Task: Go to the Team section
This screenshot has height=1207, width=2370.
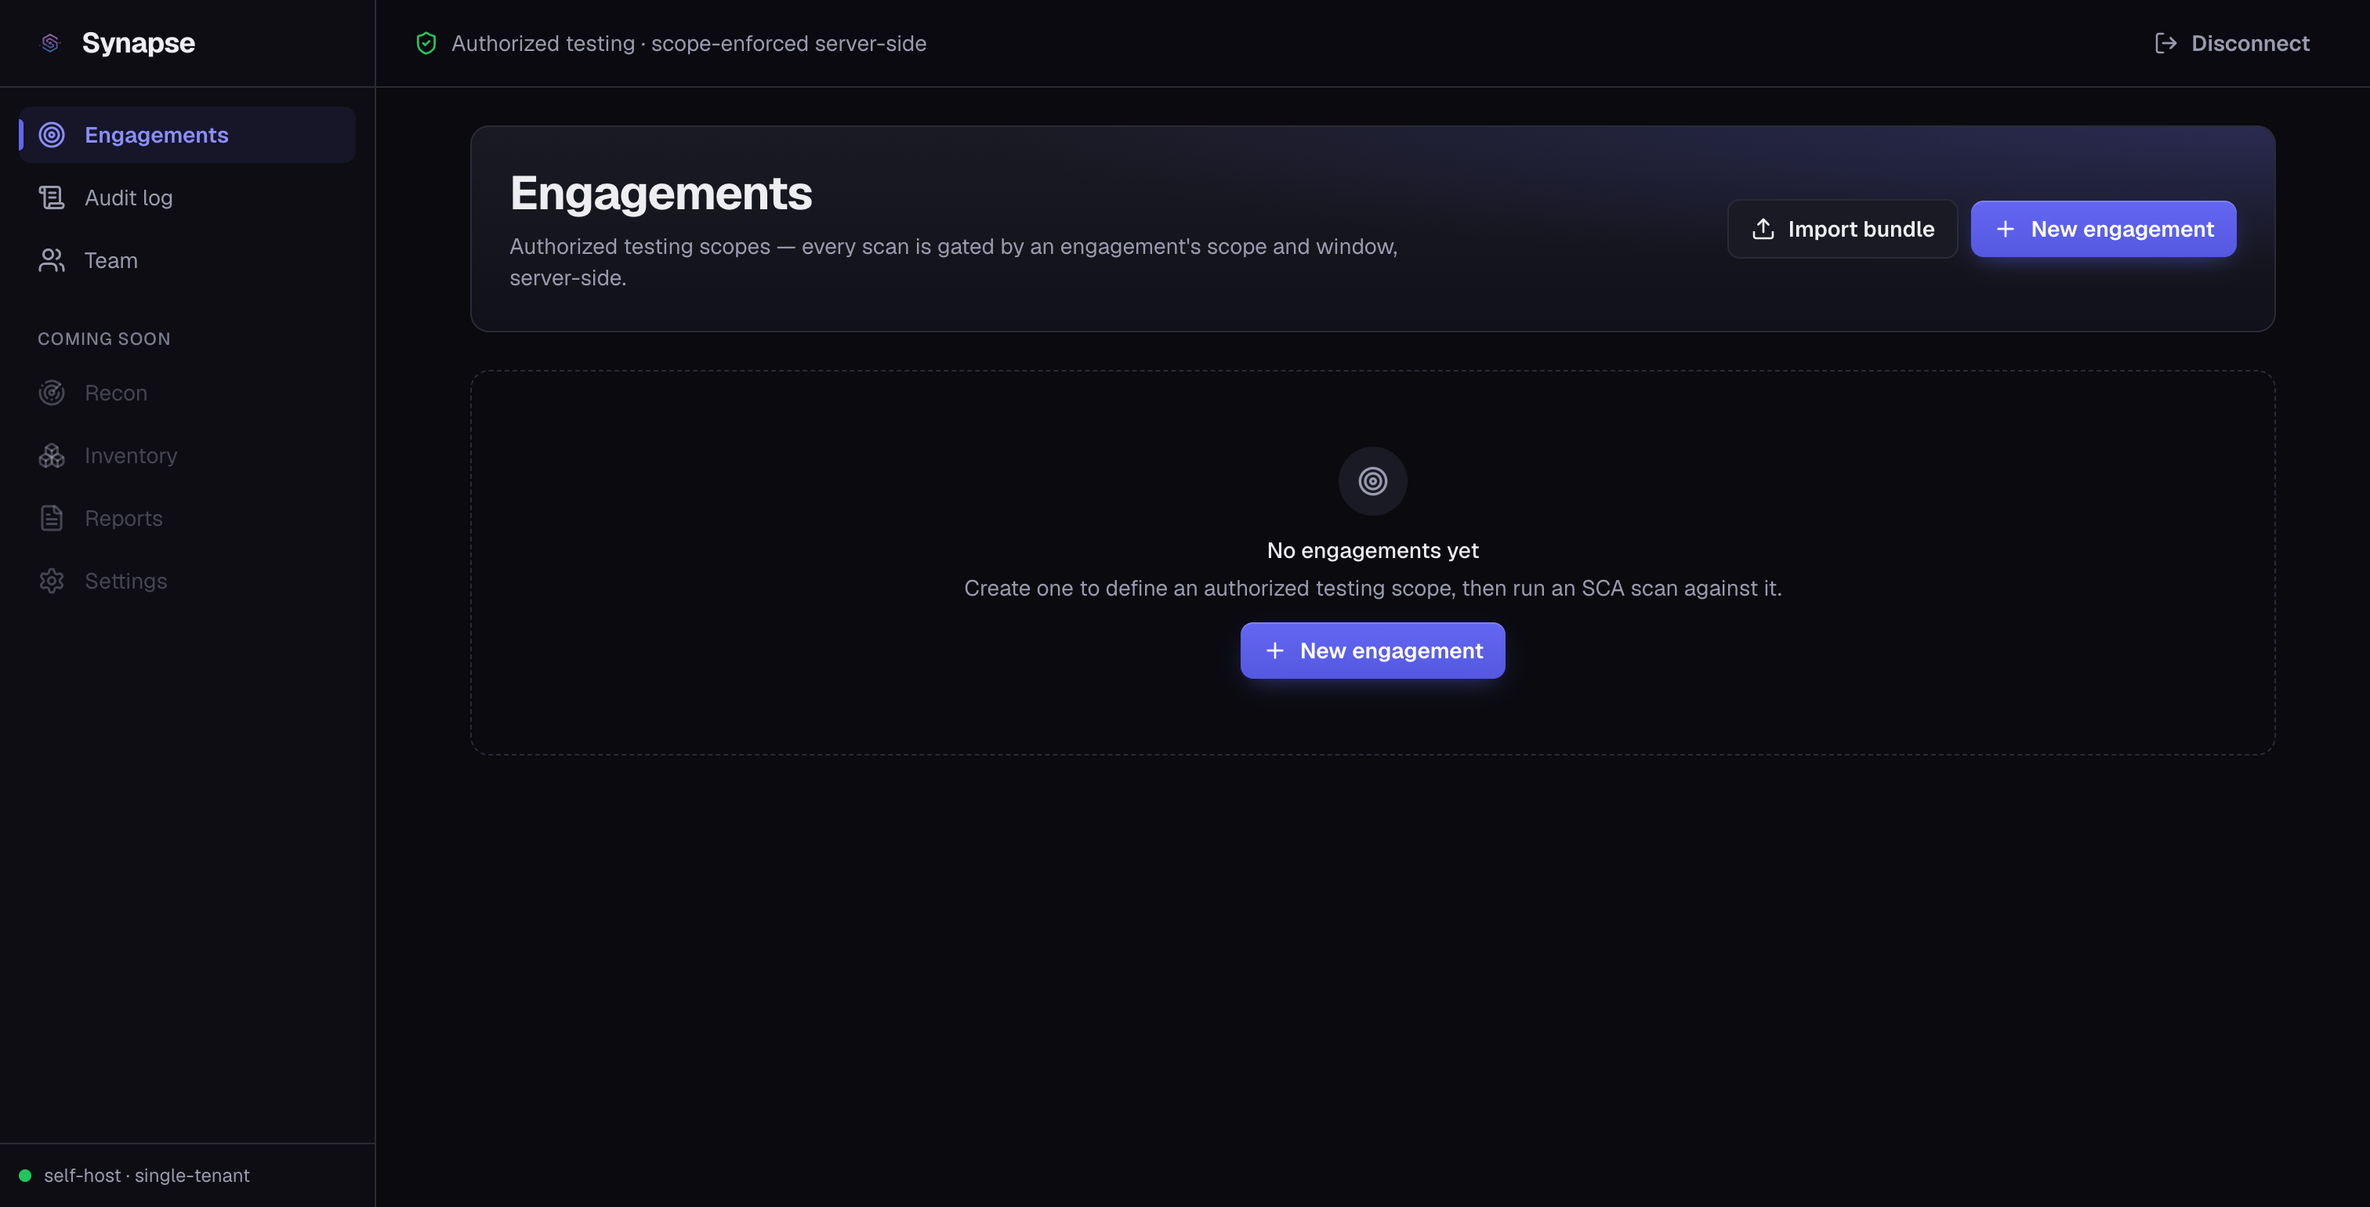Action: click(x=187, y=260)
